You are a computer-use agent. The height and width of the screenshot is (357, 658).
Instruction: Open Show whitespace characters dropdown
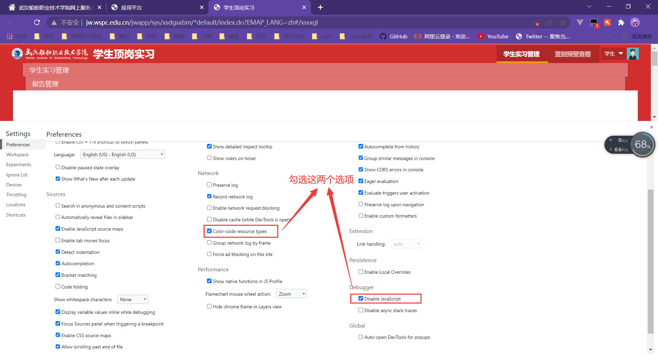tap(133, 299)
